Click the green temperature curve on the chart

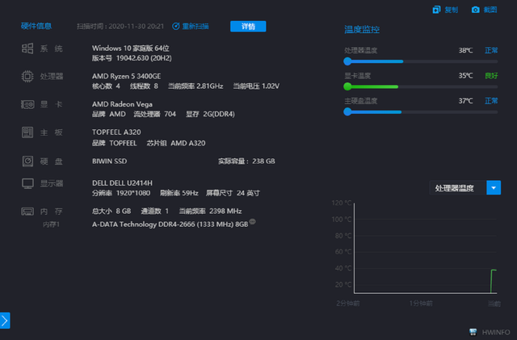[x=492, y=280]
